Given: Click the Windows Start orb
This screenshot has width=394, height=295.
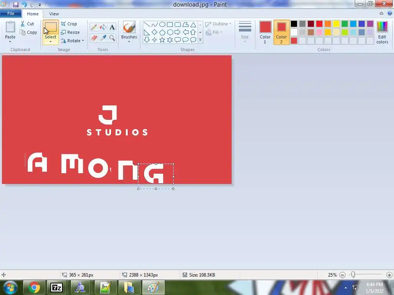Looking at the screenshot, I should (x=10, y=287).
